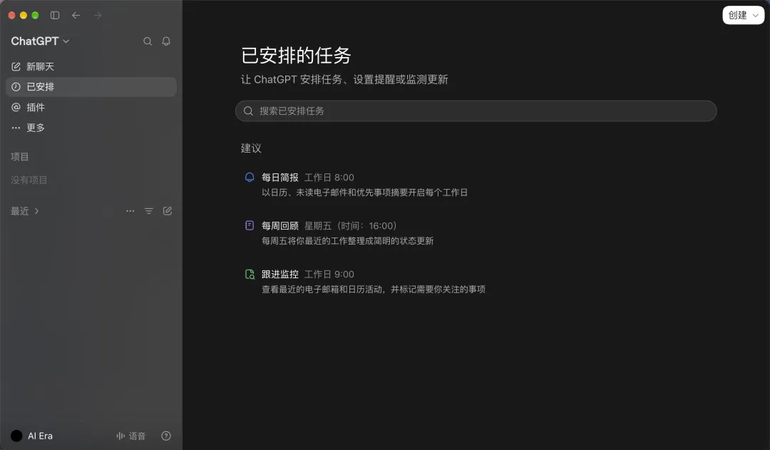770x450 pixels.
Task: Focus the 搜索已安排任务 search field
Action: click(476, 111)
